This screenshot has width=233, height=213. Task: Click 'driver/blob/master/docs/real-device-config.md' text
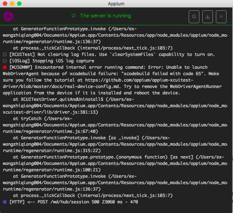[x=61, y=87]
